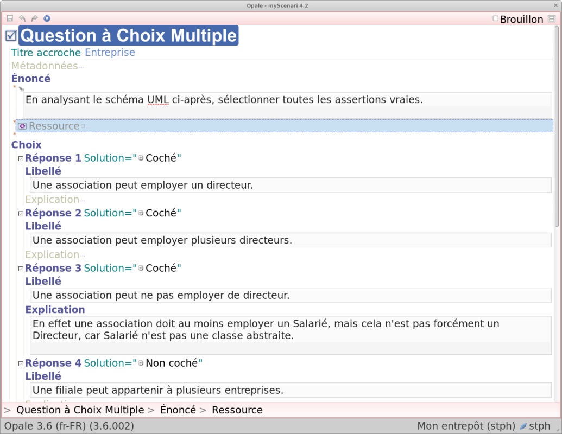Collapse the Réponse 3 block toggle
The height and width of the screenshot is (434, 562).
(x=20, y=269)
